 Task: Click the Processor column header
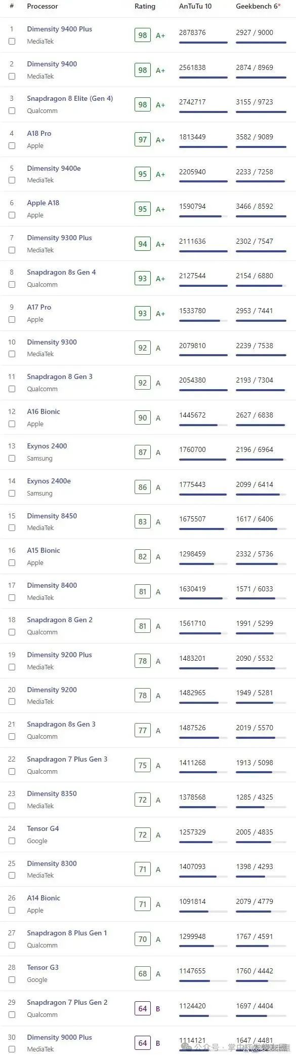(43, 7)
